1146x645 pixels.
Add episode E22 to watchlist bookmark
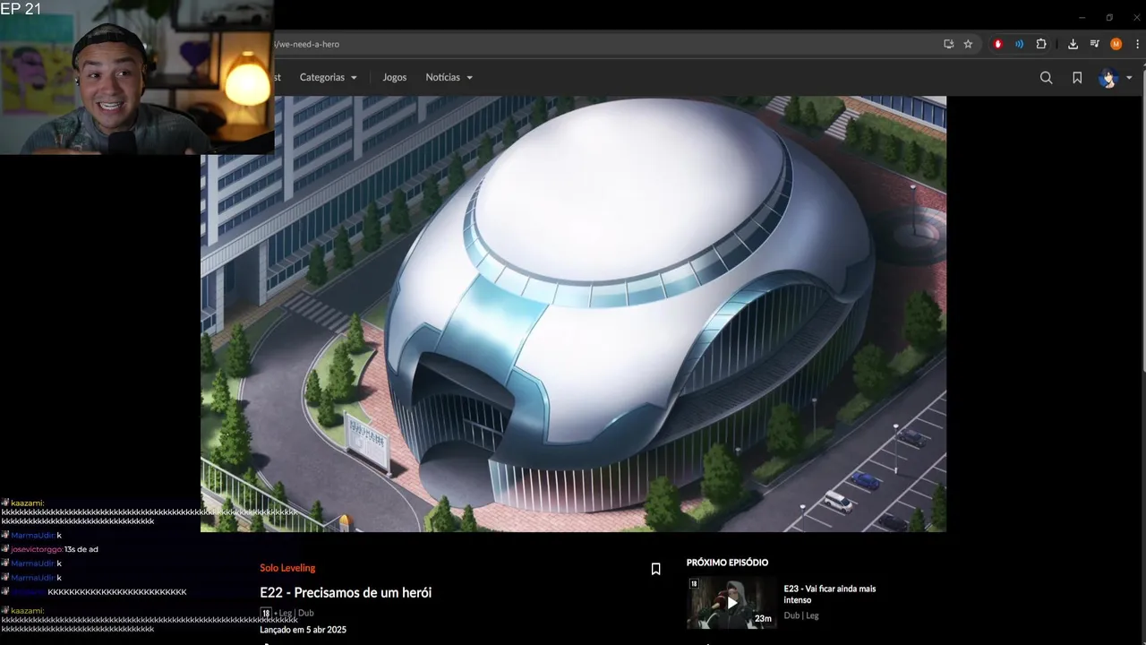point(655,569)
